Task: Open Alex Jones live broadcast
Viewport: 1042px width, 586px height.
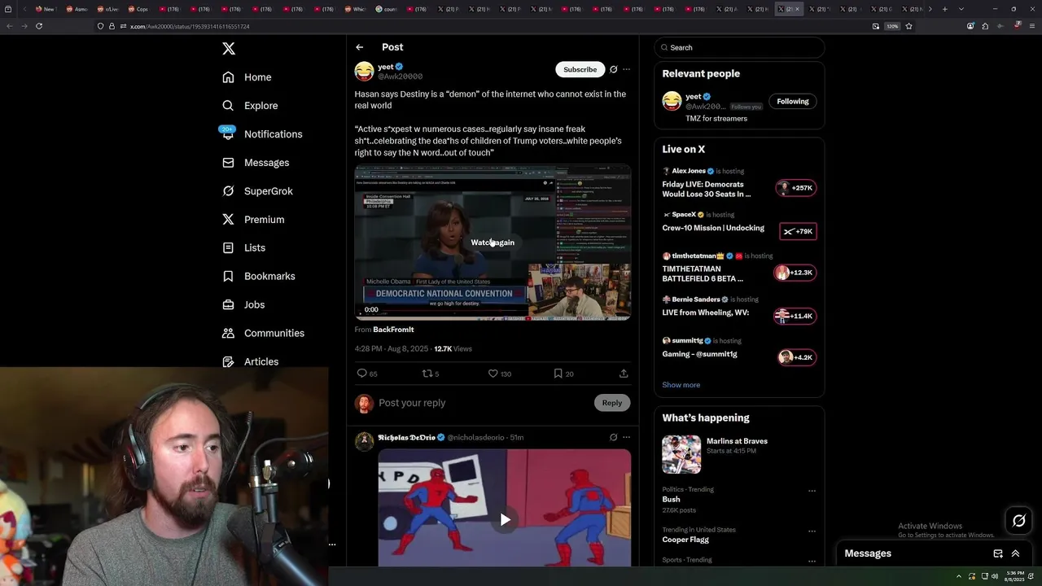Action: click(739, 183)
